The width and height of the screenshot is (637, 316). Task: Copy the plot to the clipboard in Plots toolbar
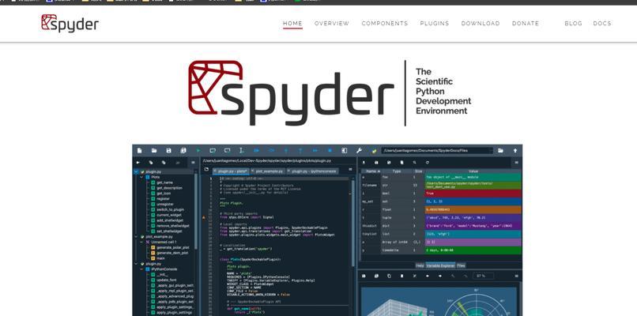pos(389,276)
